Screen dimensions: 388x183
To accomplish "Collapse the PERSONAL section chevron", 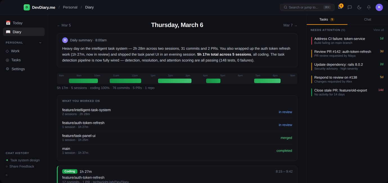I will (40, 43).
